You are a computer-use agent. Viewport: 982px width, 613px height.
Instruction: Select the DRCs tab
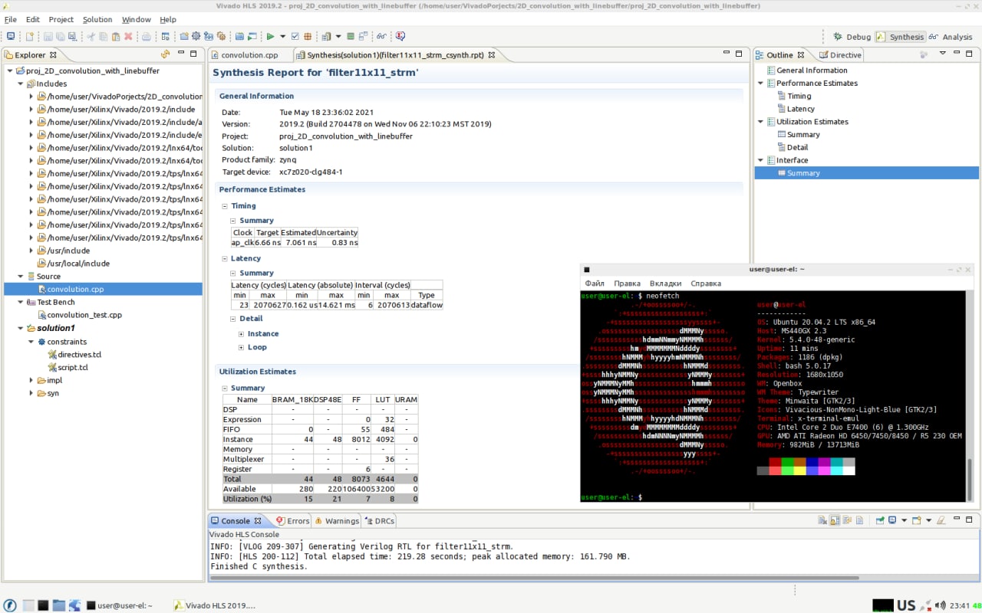pyautogui.click(x=379, y=521)
